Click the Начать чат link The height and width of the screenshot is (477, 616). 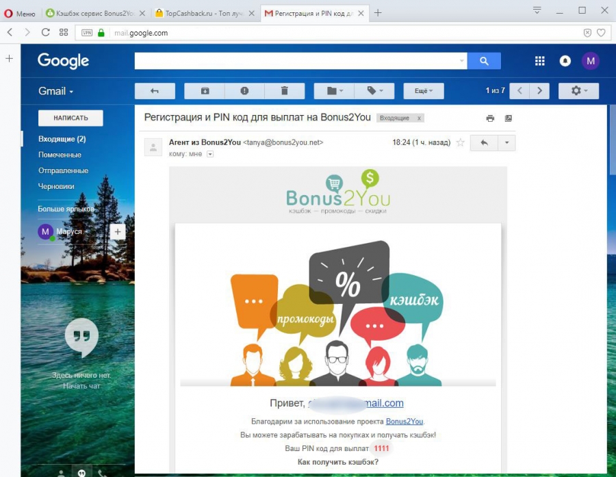(x=81, y=386)
